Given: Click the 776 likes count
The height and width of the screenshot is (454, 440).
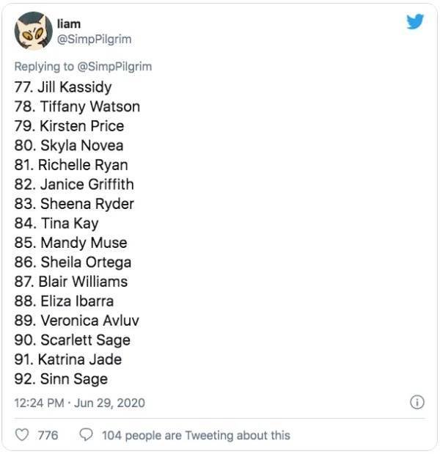Looking at the screenshot, I should 48,435.
